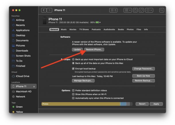The image size is (175, 125).
Task: Click the Edit Tags toolbar icon
Action: pyautogui.click(x=141, y=10)
